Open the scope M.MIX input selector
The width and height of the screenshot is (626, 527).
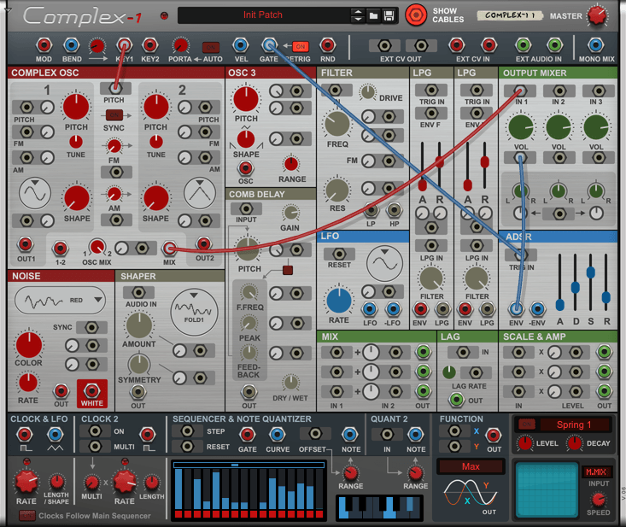point(595,471)
